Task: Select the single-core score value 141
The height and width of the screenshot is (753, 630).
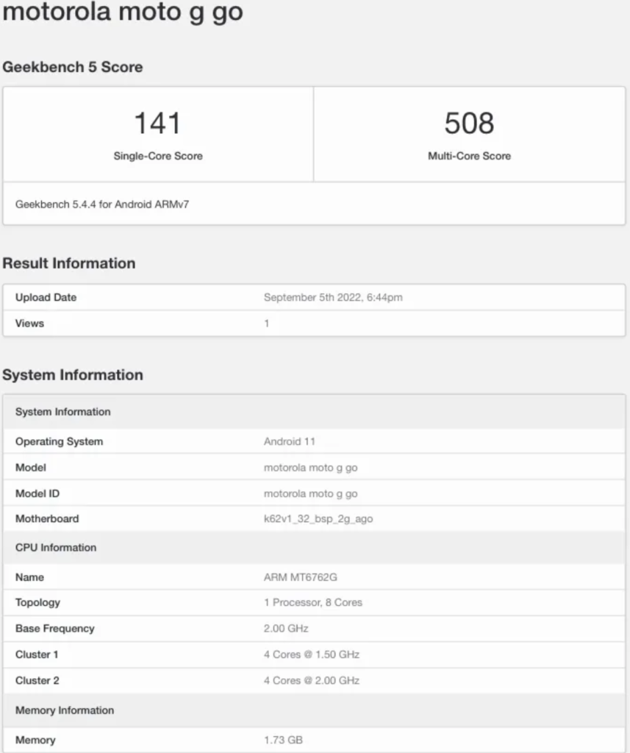Action: (x=157, y=123)
